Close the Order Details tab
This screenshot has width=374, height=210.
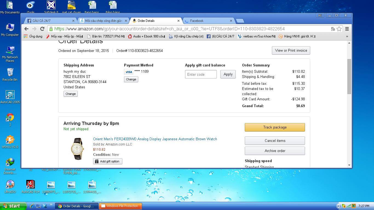[x=179, y=21]
